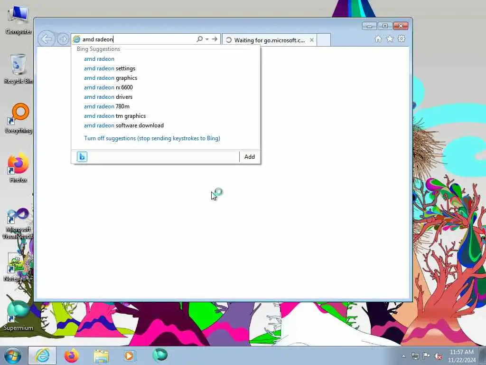Open the Windows Start button
Viewport: 486px width, 365px height.
point(13,355)
